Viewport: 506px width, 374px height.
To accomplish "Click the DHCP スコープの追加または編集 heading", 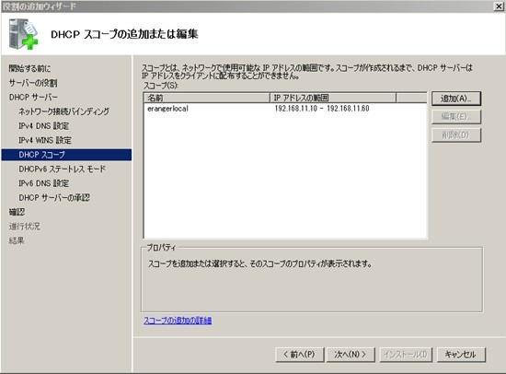I will click(124, 34).
